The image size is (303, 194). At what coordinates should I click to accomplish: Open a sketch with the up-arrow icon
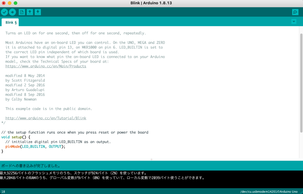[30, 12]
